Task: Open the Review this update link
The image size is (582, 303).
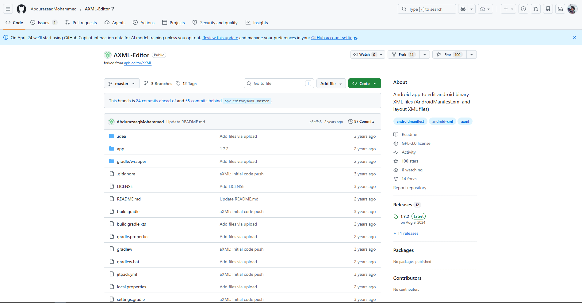Action: pos(220,38)
